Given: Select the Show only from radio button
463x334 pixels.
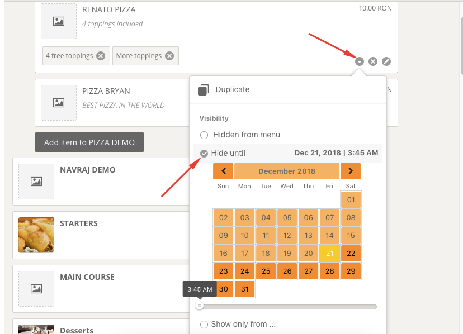Looking at the screenshot, I should pos(204,325).
